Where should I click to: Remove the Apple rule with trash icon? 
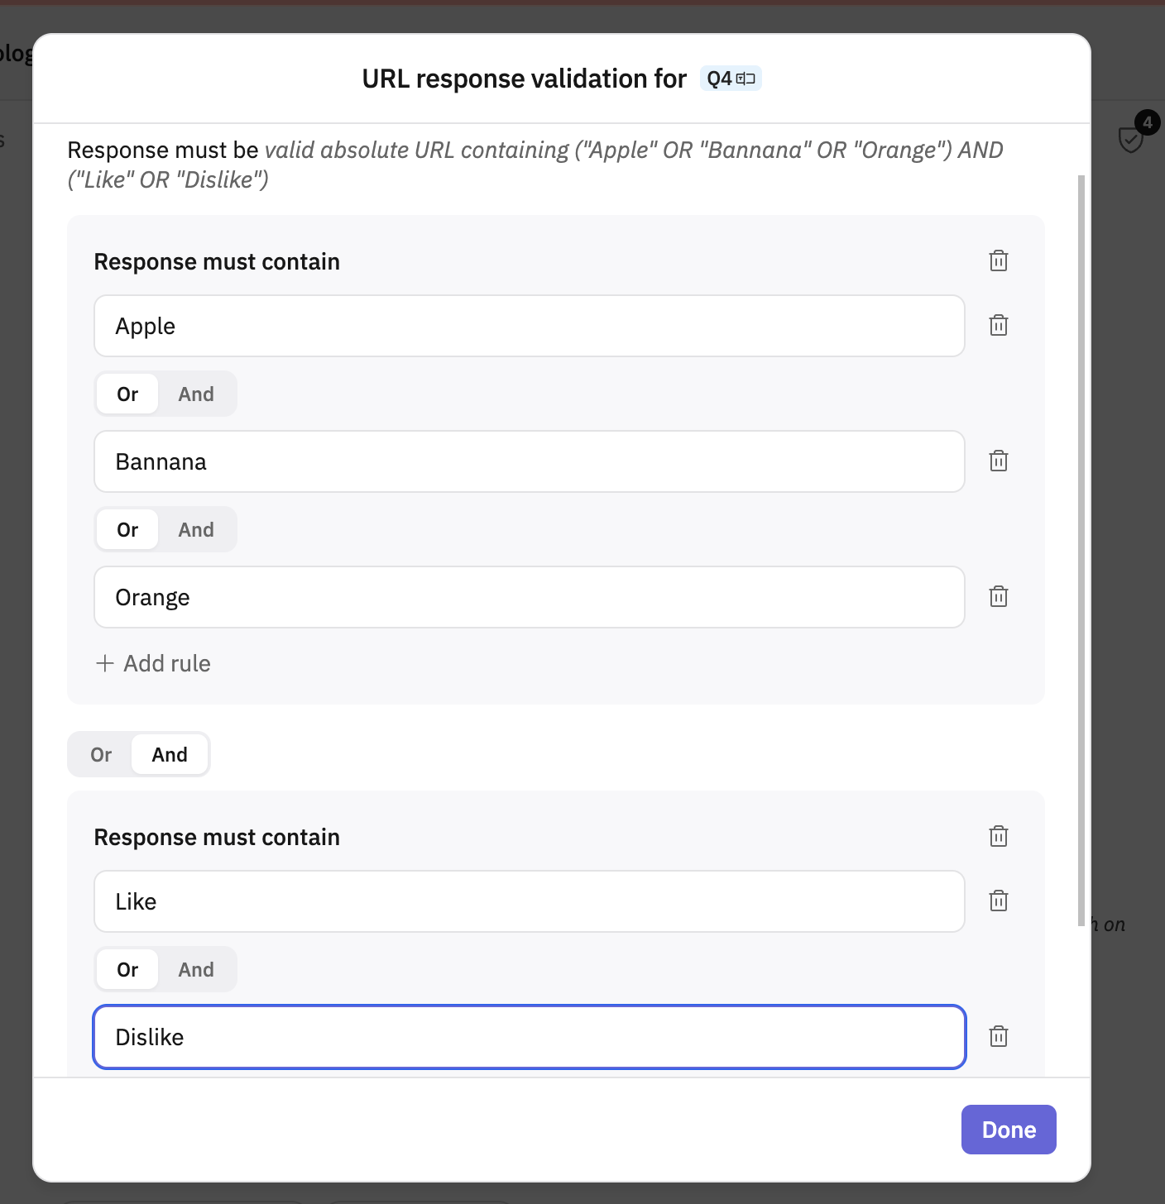[x=999, y=325]
